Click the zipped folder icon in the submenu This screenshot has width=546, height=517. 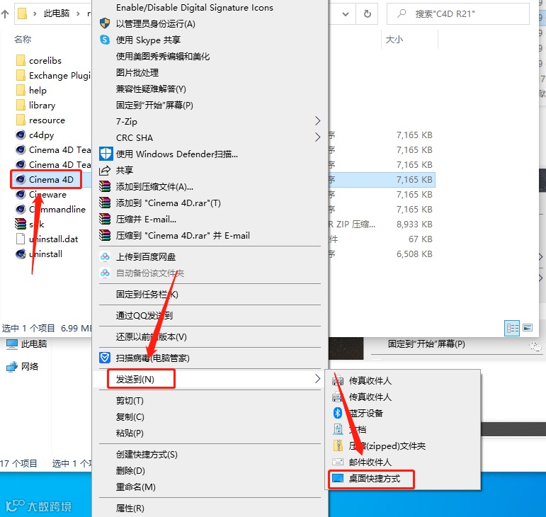click(x=338, y=445)
